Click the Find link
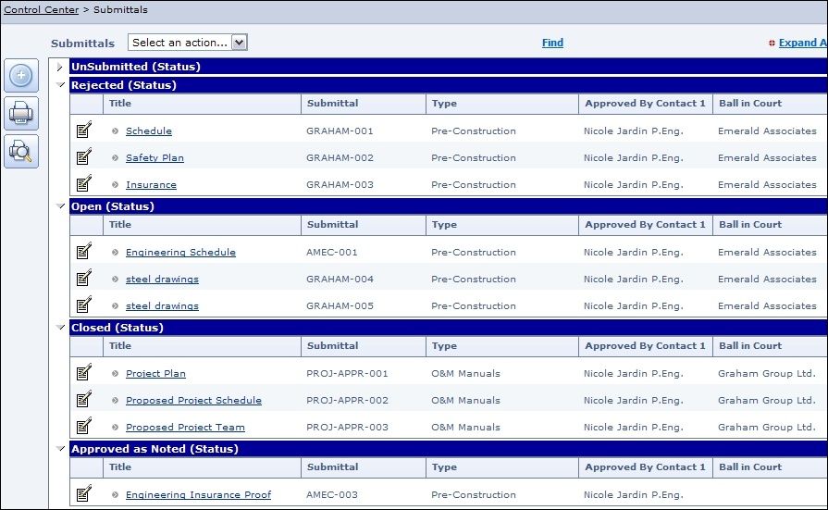 [552, 43]
